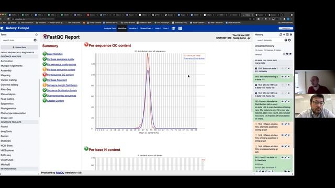Edit attributes of dataset 148 Hifiasm processed unitig
Screen dimensions: 335x188
tap(286, 146)
